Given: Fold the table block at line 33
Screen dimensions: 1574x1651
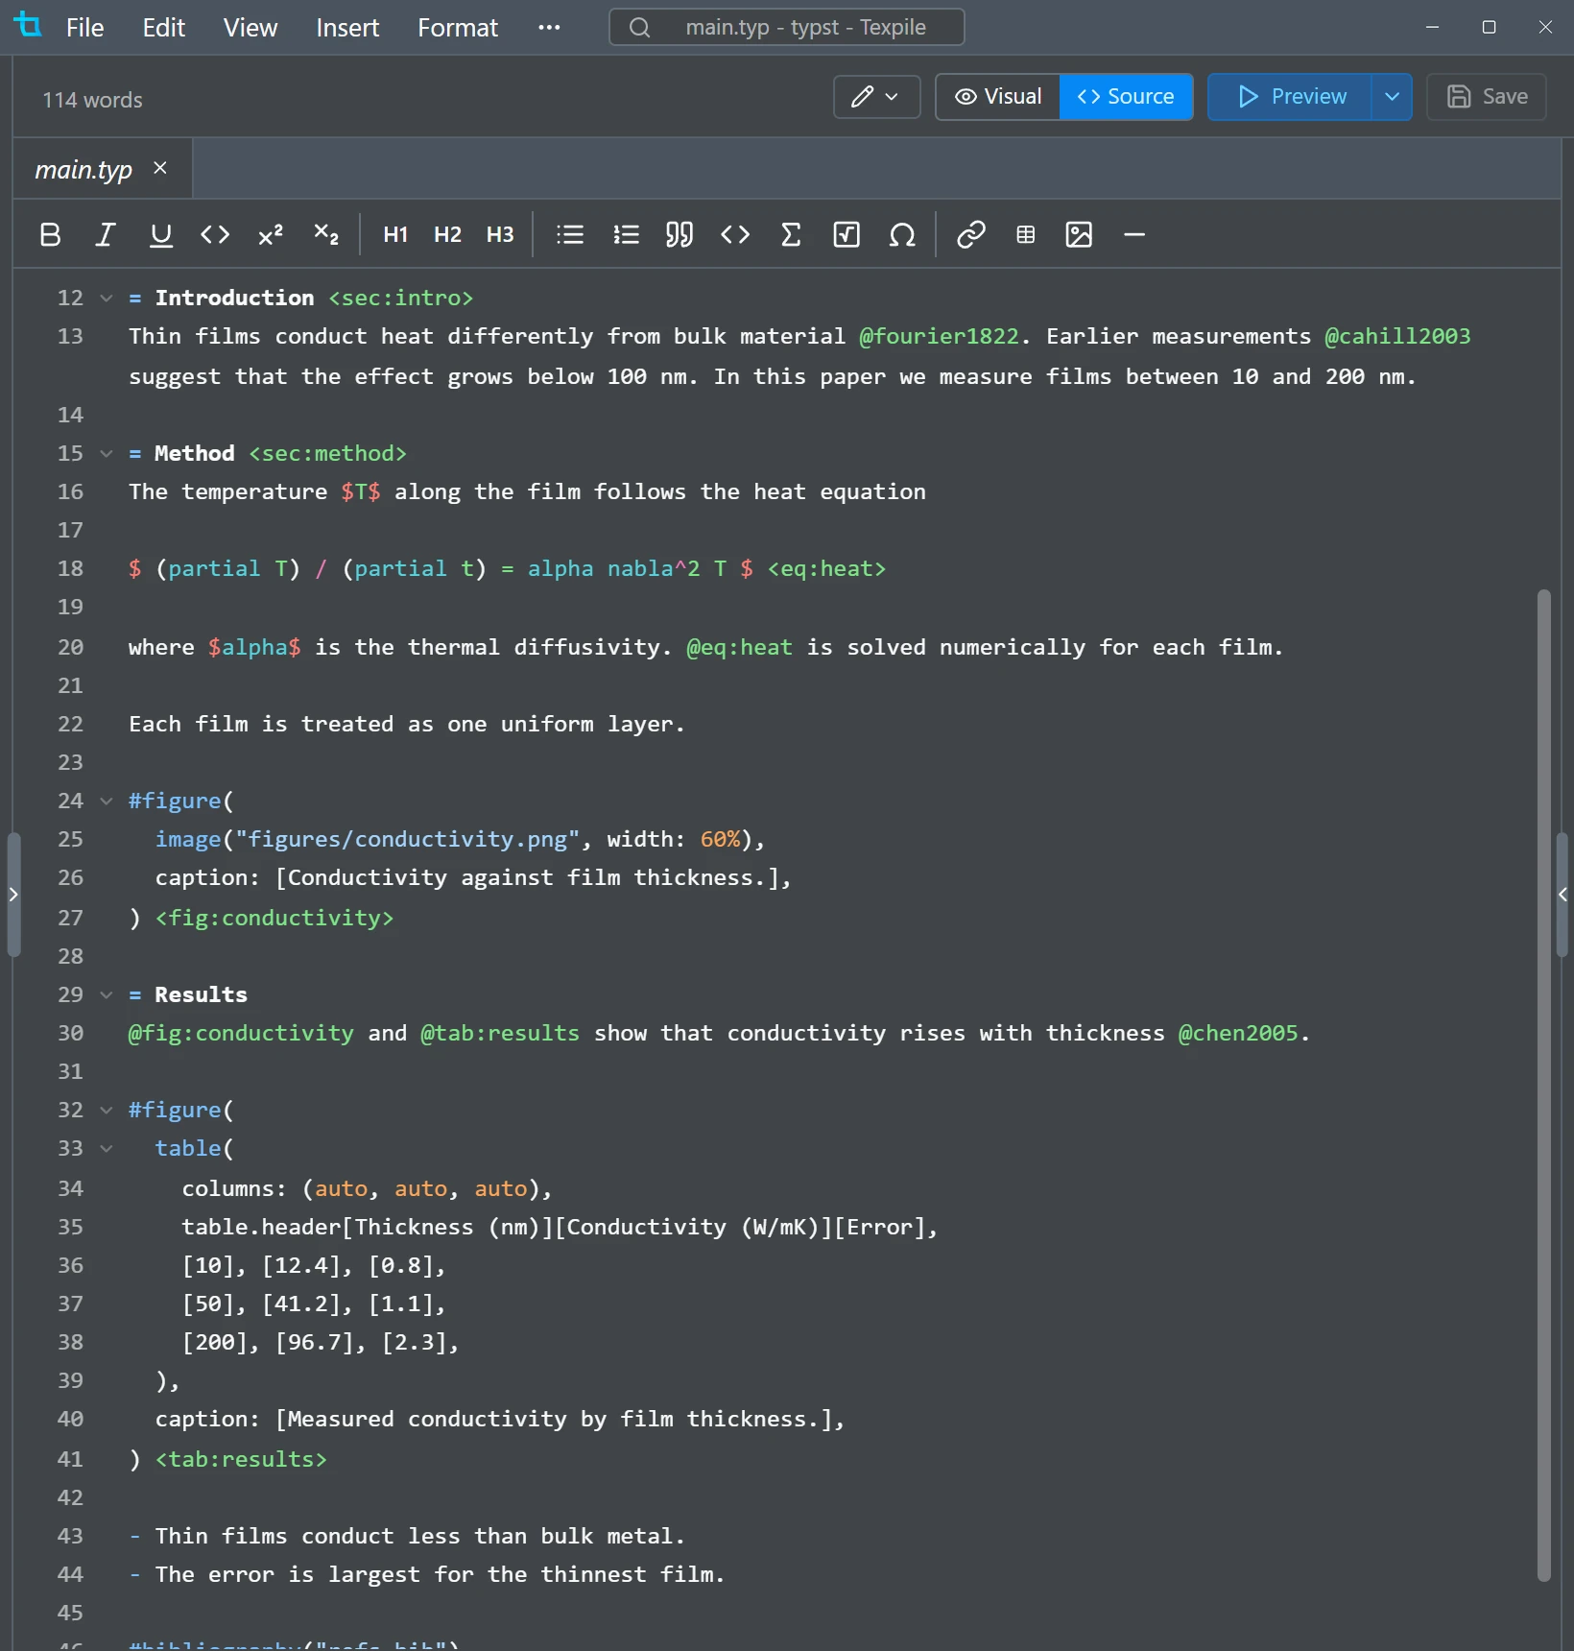Looking at the screenshot, I should point(107,1149).
